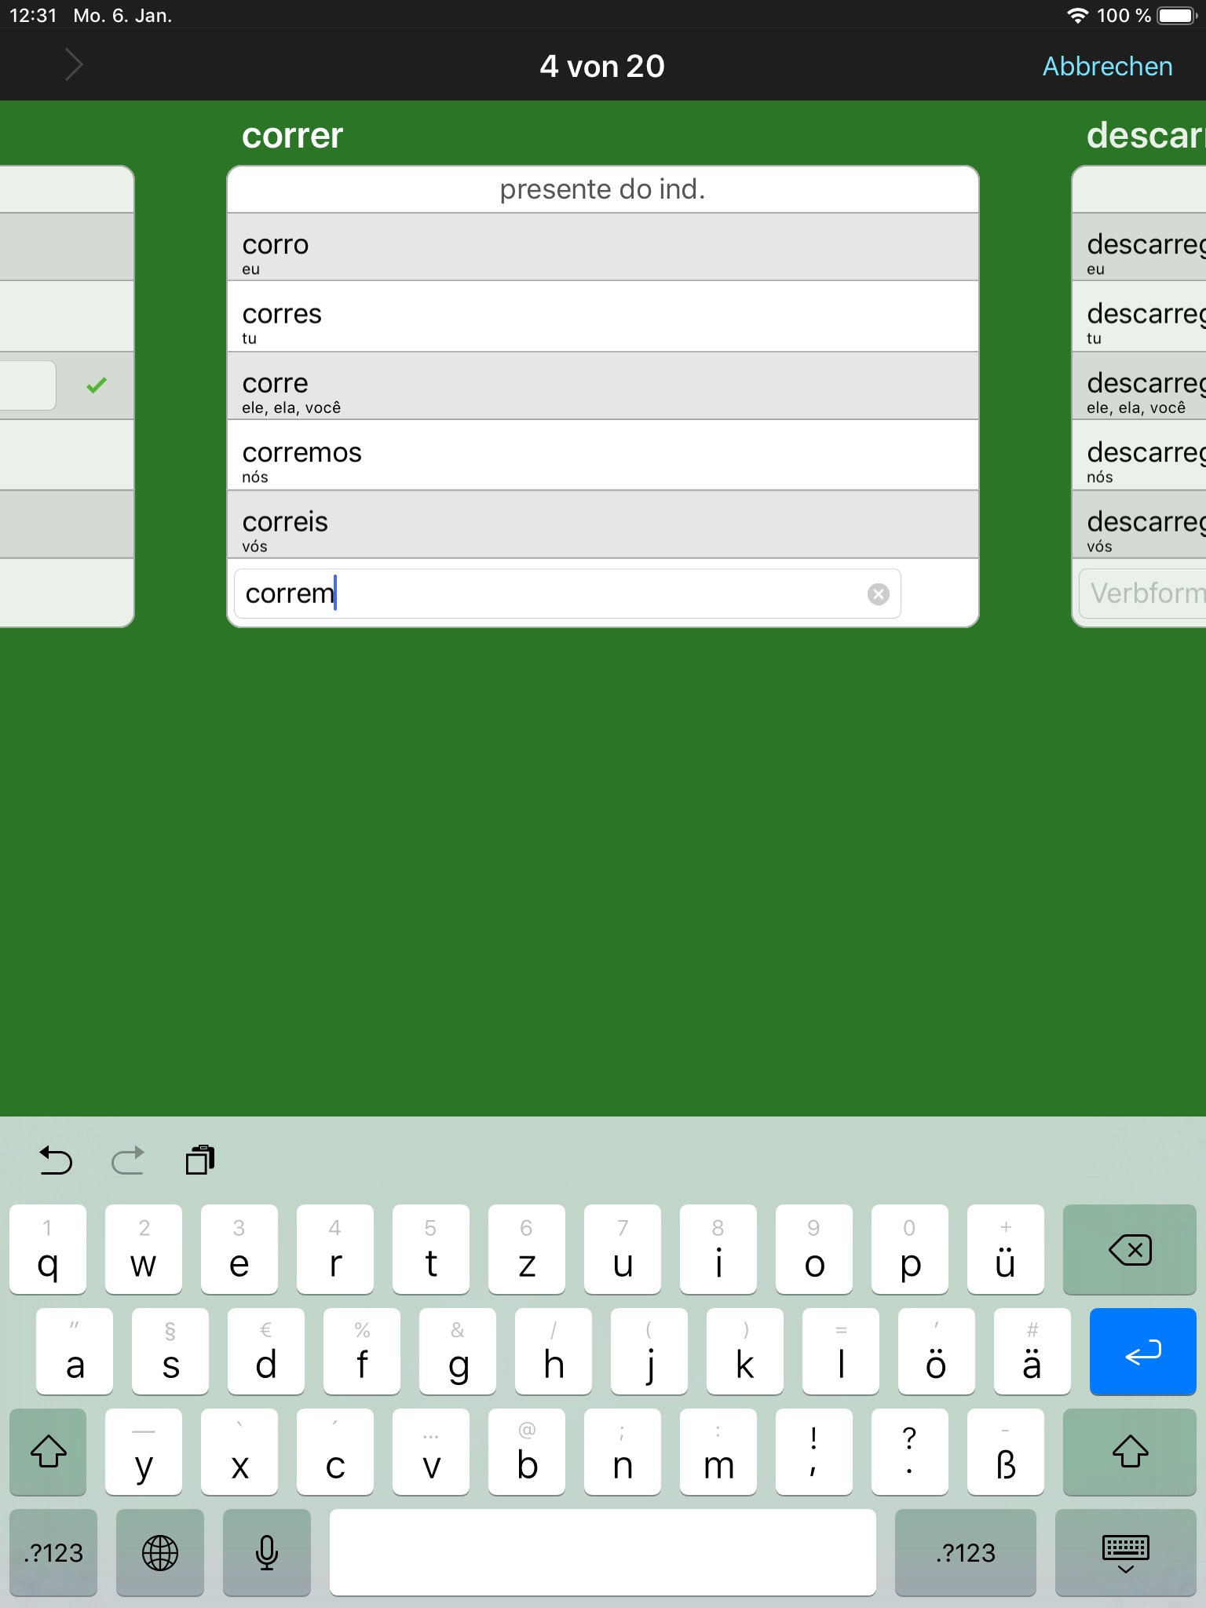Tap the x key

click(239, 1452)
